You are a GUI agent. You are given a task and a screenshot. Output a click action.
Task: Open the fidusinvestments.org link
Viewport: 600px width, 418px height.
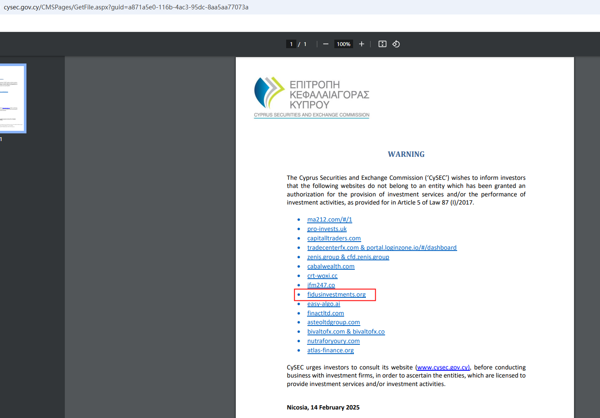[x=336, y=294]
